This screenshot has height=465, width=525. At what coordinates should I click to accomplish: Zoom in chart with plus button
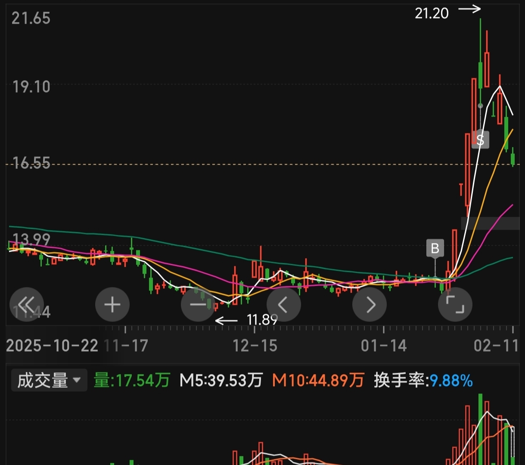coord(112,305)
